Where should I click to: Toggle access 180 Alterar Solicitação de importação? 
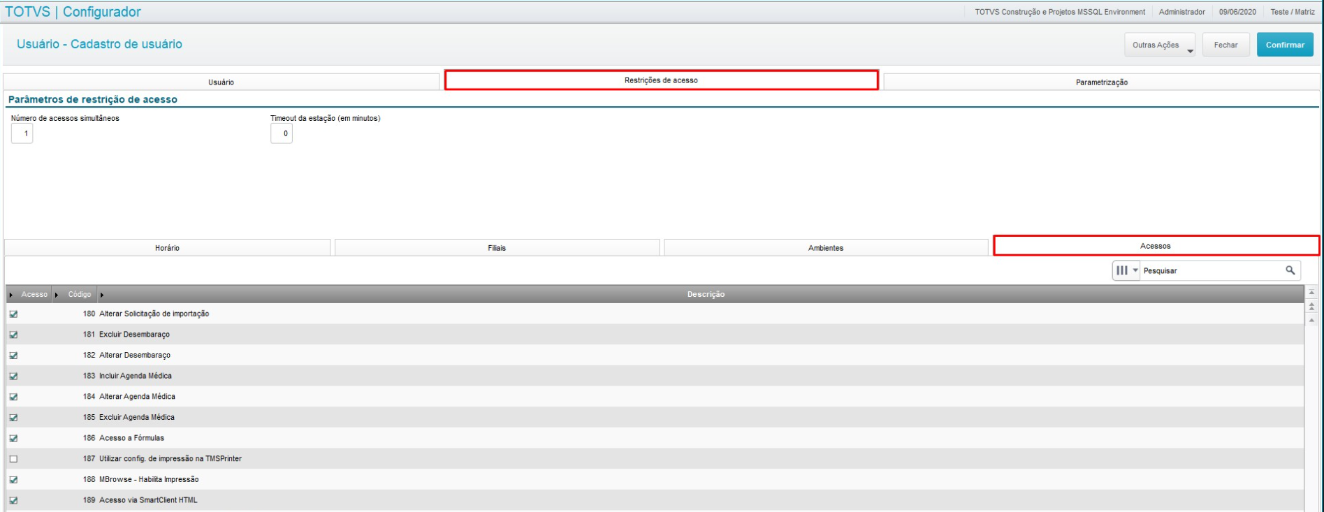point(13,314)
